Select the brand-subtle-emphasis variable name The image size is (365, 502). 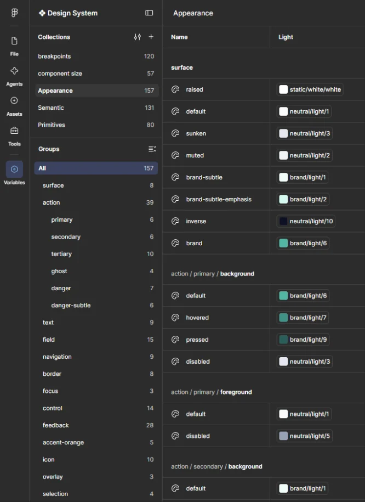point(219,199)
